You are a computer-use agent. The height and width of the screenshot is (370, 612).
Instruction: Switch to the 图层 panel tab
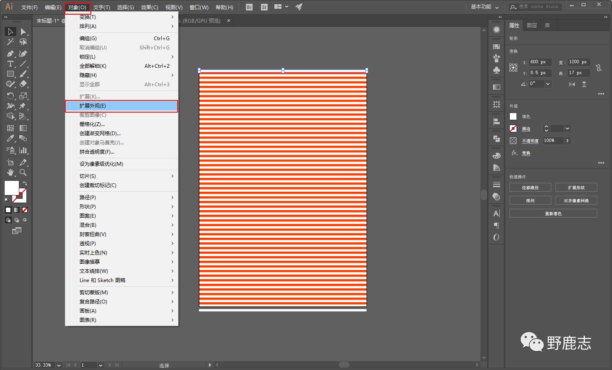532,26
